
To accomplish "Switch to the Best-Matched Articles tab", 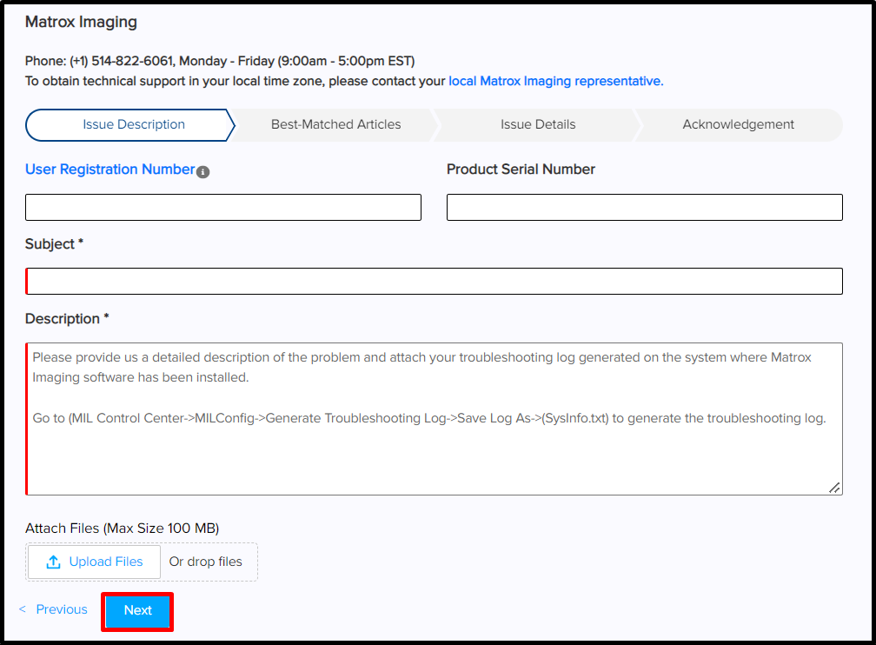I will pos(336,124).
